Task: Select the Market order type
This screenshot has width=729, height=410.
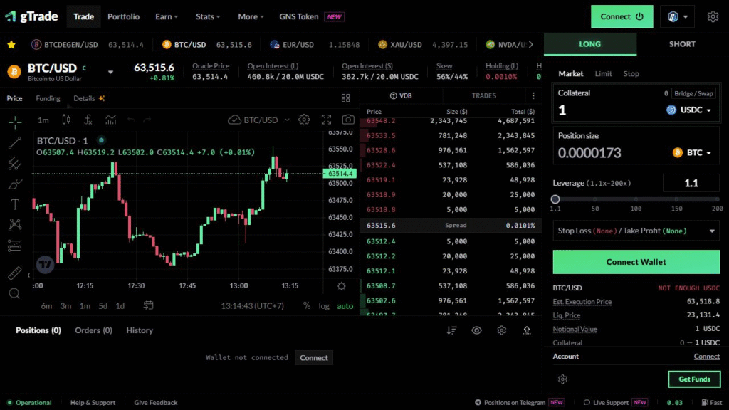Action: click(570, 73)
